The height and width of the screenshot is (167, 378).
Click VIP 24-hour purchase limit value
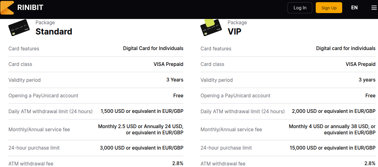[333, 148]
